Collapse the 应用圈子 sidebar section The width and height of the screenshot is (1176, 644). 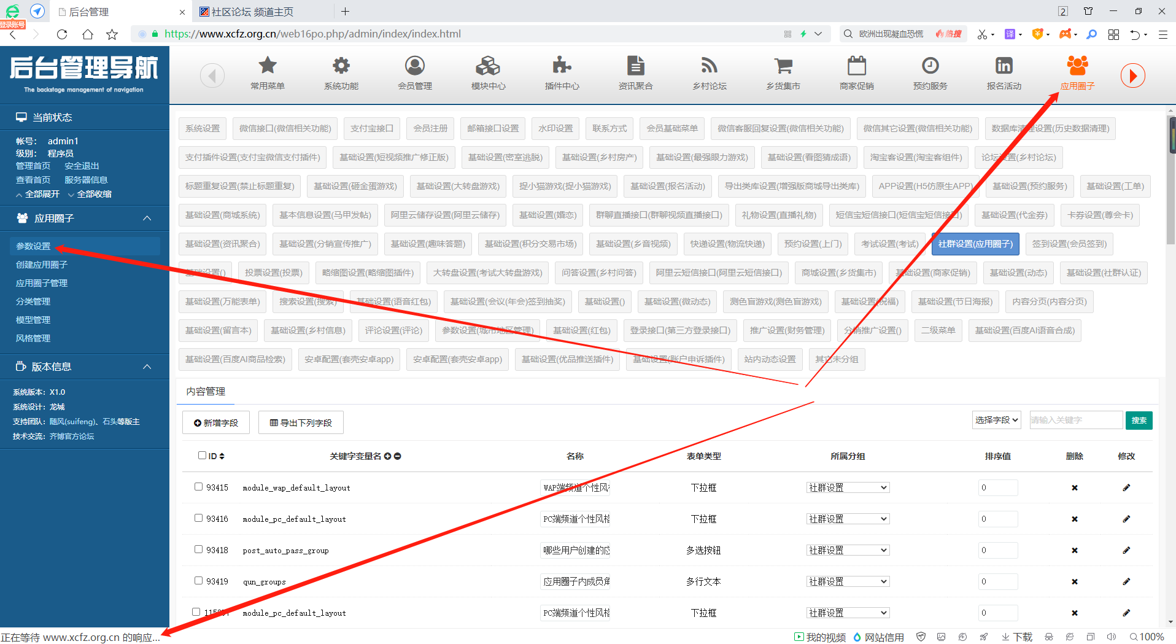click(x=147, y=219)
